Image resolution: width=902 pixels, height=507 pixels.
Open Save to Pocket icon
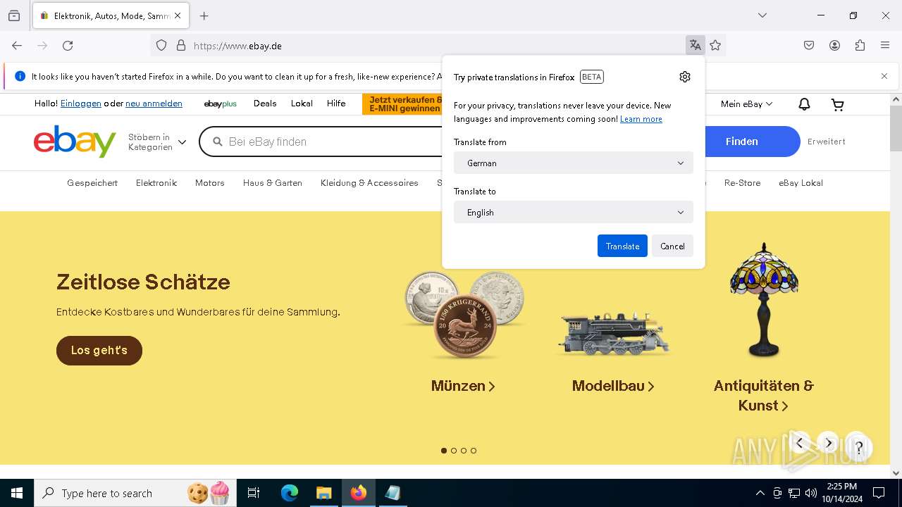(x=809, y=46)
